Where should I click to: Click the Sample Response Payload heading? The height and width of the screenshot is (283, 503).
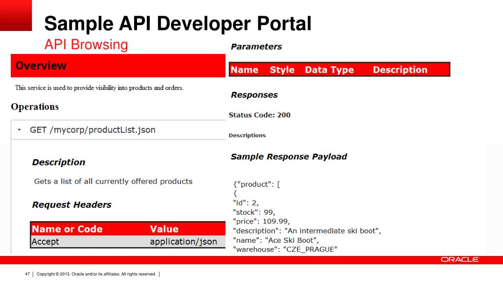pos(289,157)
